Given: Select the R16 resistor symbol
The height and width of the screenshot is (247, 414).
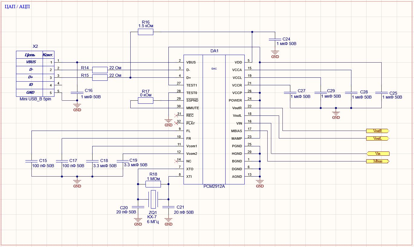Looking at the screenshot, I should pos(145,32).
